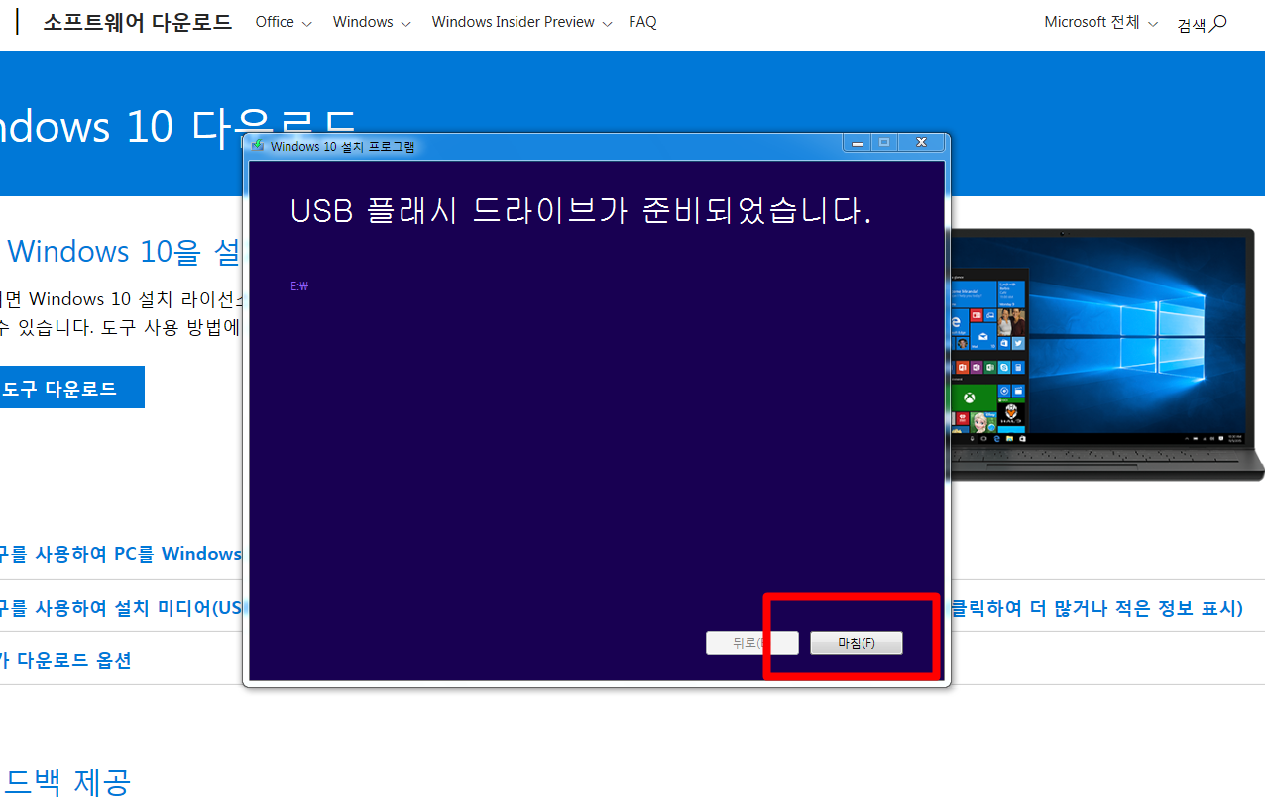
Task: Click the E:₩ drive link in dialog
Action: coord(299,286)
